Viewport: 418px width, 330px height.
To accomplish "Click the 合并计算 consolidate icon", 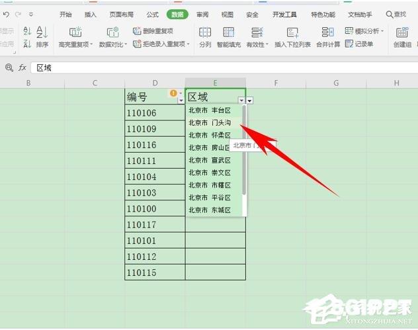I will tap(328, 32).
